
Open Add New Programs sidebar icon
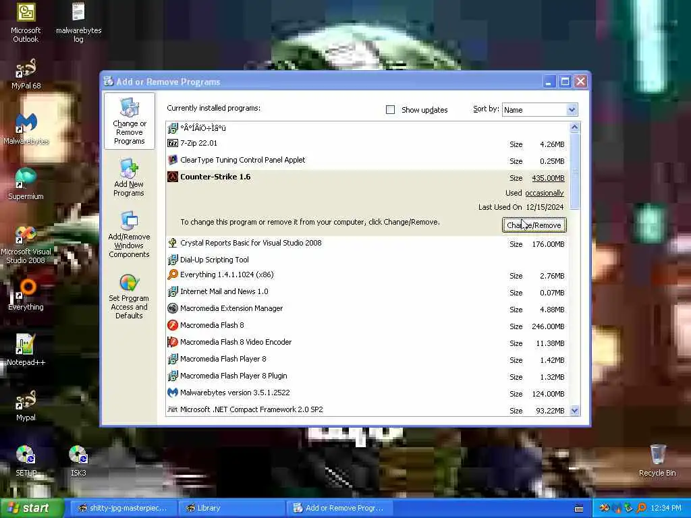[x=129, y=178]
